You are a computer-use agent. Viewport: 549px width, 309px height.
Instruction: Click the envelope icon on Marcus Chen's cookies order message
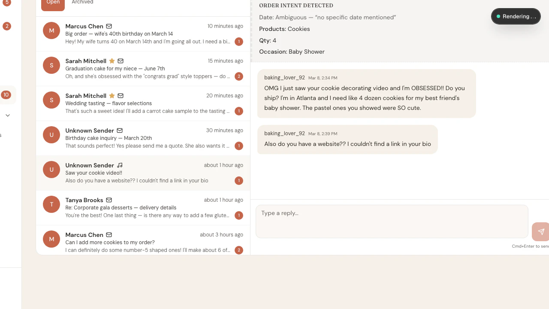109,235
